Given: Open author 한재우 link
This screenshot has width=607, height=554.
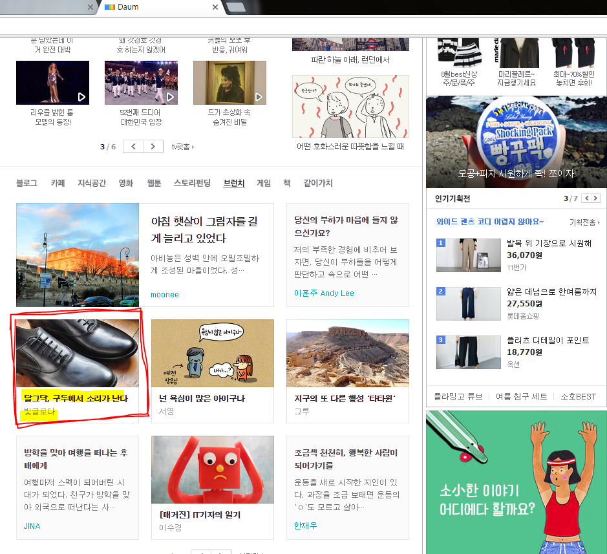Looking at the screenshot, I should coord(305,526).
